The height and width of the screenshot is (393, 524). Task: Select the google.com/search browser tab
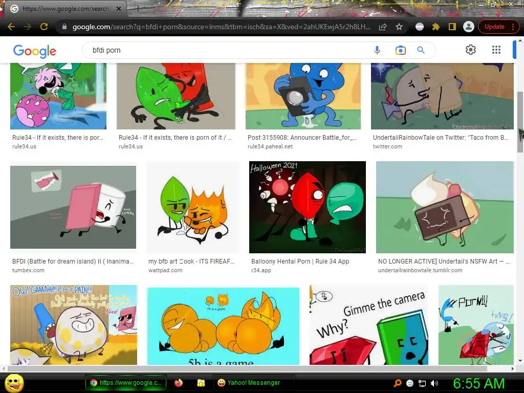[x=65, y=9]
